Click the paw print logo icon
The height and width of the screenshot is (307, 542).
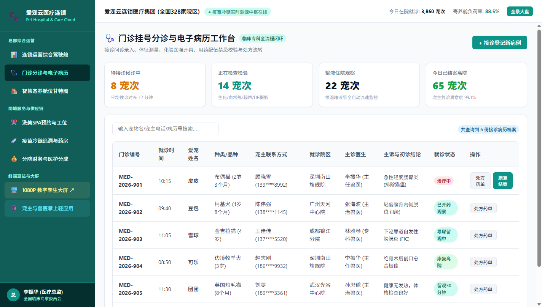coord(14,16)
